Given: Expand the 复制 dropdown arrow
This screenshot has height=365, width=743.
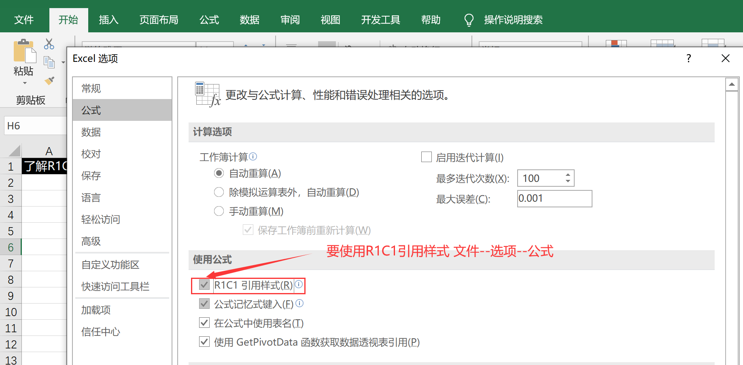Looking at the screenshot, I should [x=63, y=62].
